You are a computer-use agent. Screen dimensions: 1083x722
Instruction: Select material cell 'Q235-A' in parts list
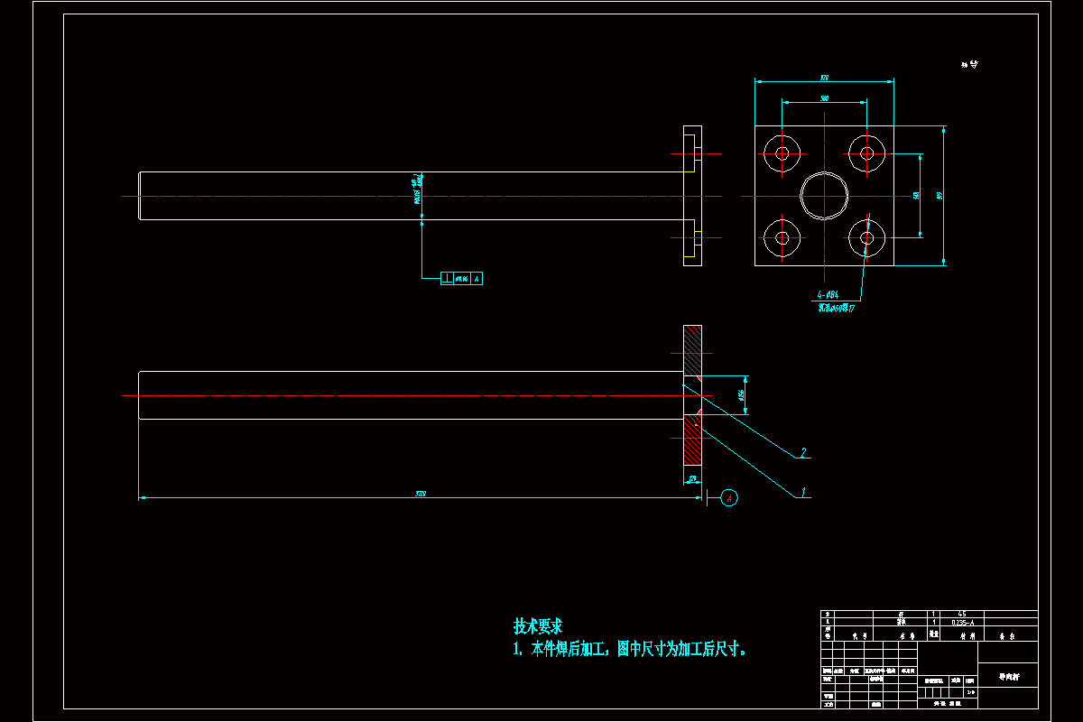click(x=963, y=622)
